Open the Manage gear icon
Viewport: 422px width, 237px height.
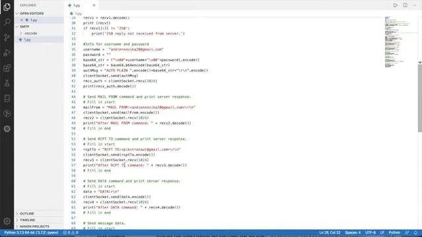7,221
